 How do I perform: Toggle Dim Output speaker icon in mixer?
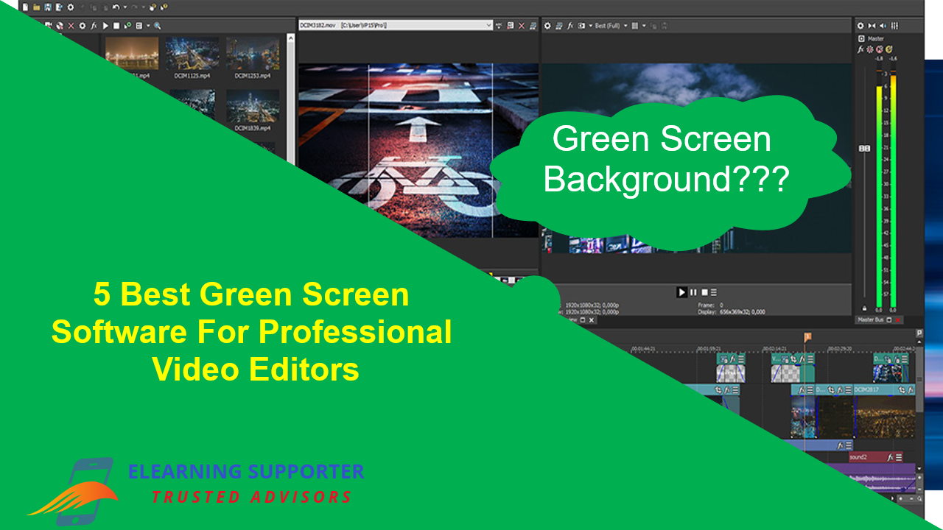click(x=883, y=26)
